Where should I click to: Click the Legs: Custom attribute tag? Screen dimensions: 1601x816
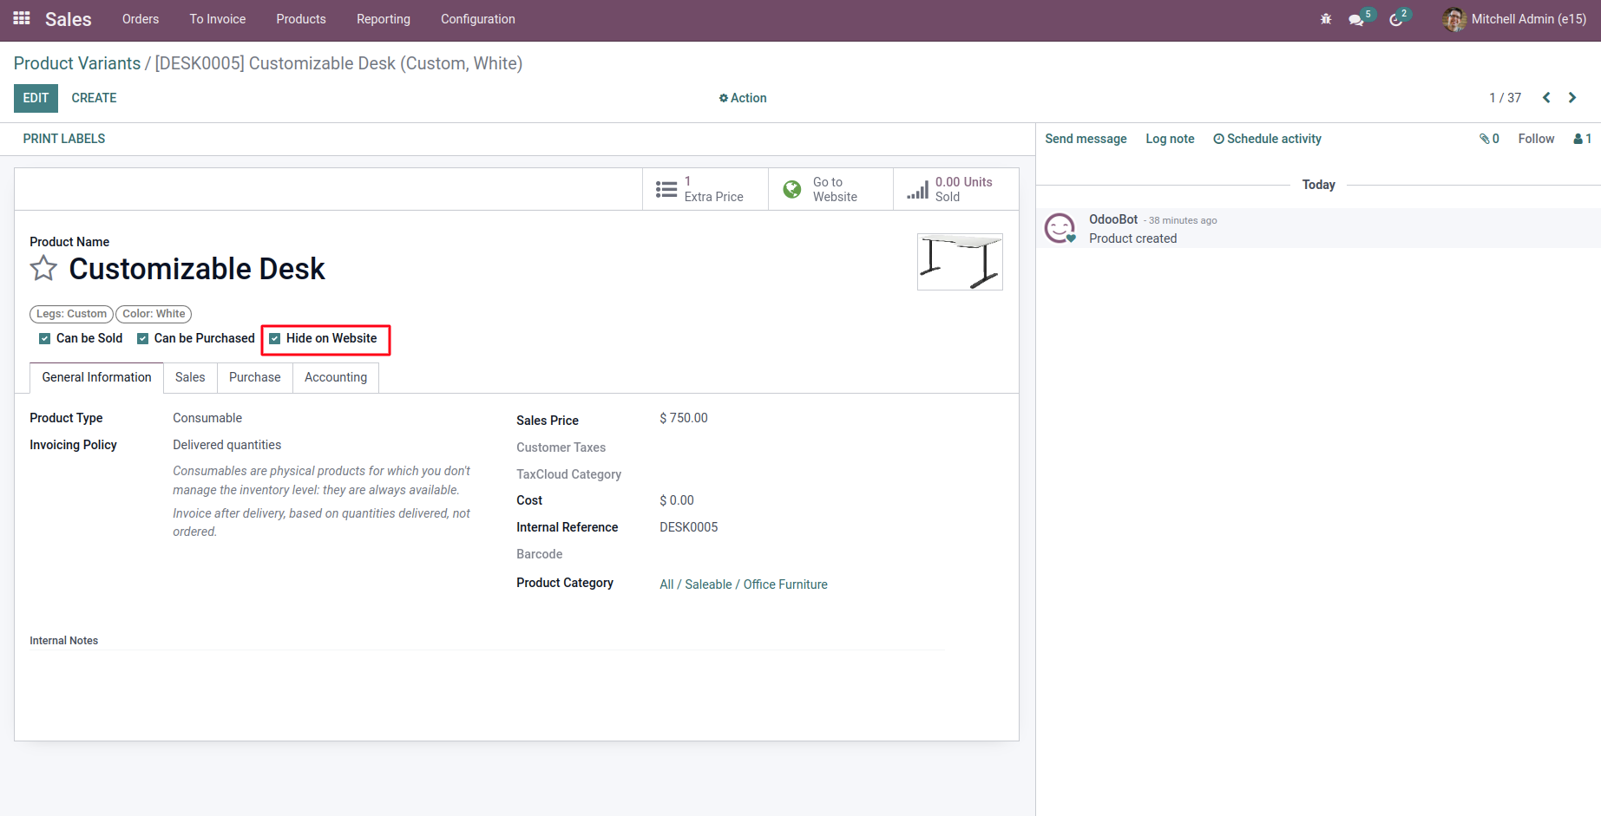tap(71, 314)
